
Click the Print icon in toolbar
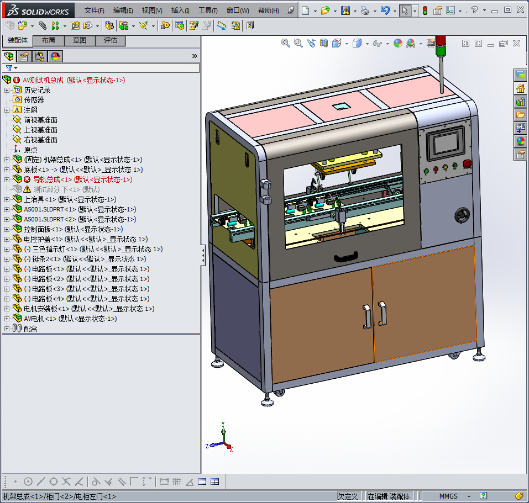pyautogui.click(x=365, y=10)
